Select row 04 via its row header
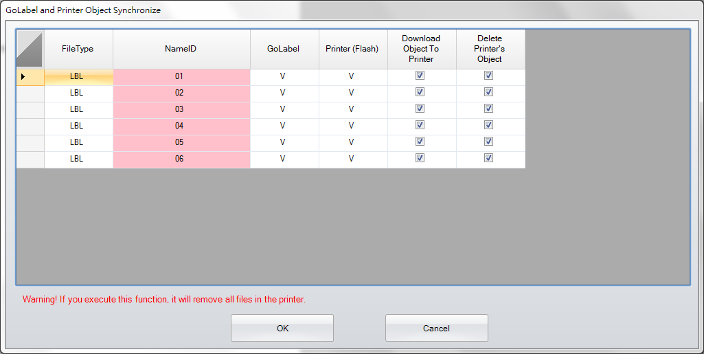 [x=30, y=126]
